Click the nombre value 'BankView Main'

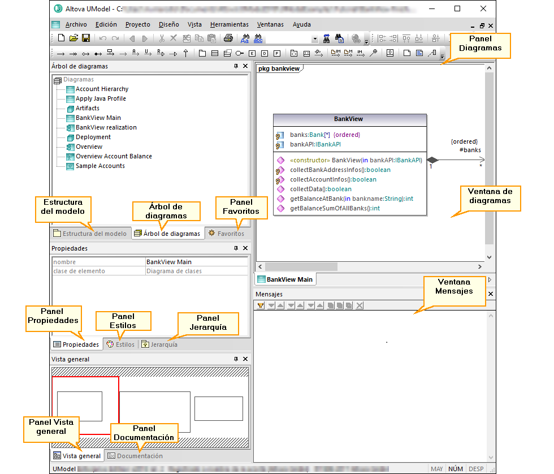(x=197, y=262)
